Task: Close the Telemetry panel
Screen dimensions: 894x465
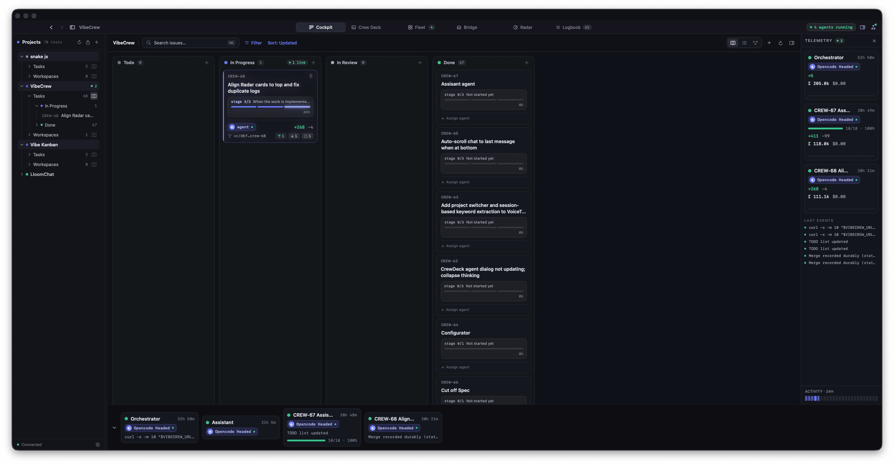Action: [874, 41]
